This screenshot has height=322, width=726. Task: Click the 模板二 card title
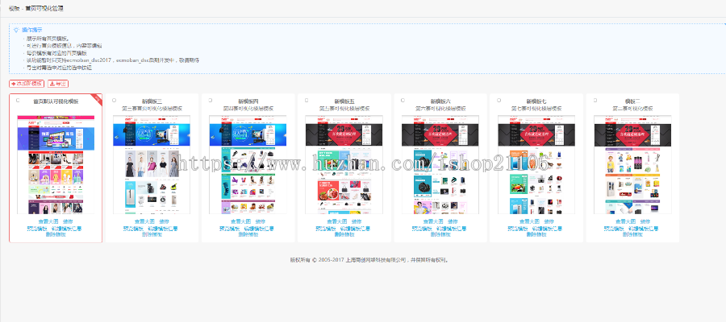(x=632, y=101)
